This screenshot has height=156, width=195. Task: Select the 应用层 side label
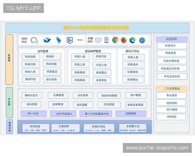[x=9, y=59]
